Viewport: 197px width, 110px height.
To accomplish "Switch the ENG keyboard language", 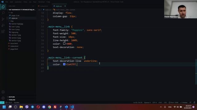I will [170, 107].
